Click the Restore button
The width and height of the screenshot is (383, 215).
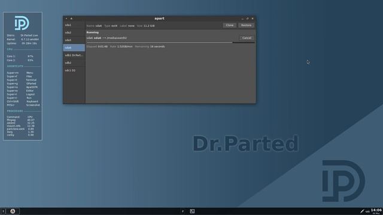[246, 25]
